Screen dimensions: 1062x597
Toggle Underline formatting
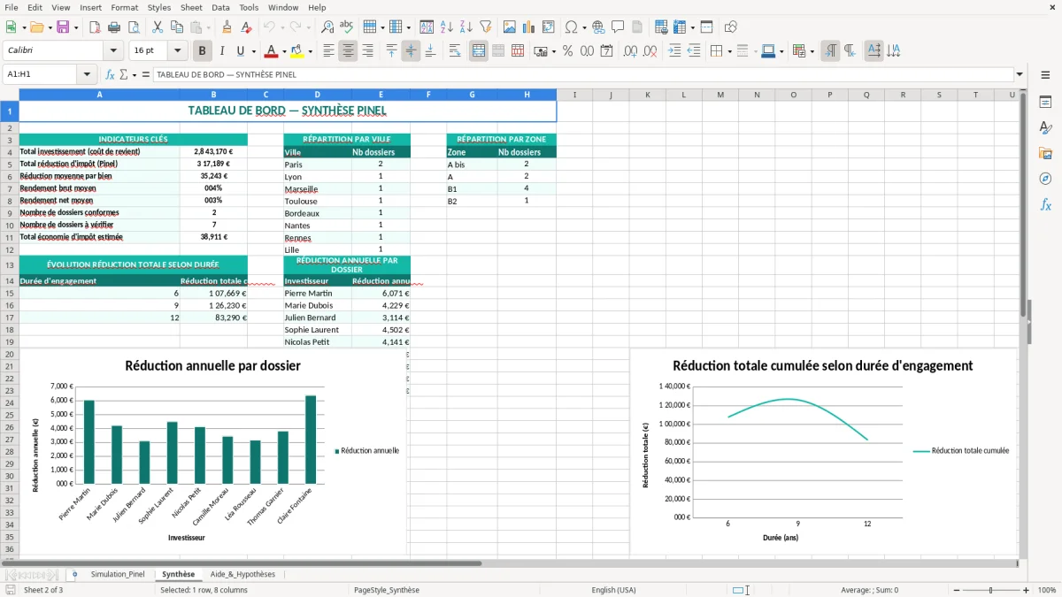coord(241,51)
